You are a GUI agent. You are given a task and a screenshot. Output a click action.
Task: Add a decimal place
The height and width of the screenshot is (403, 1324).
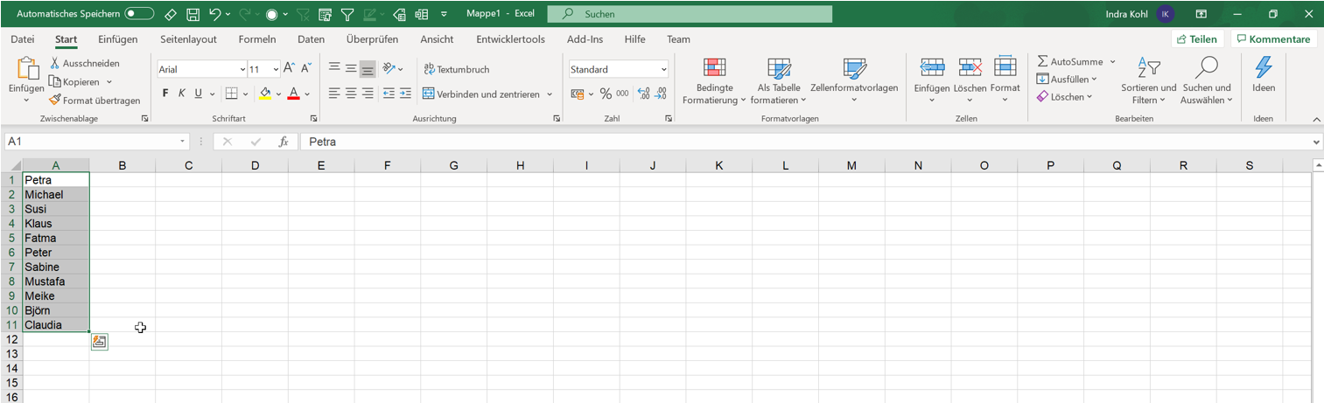pos(644,94)
